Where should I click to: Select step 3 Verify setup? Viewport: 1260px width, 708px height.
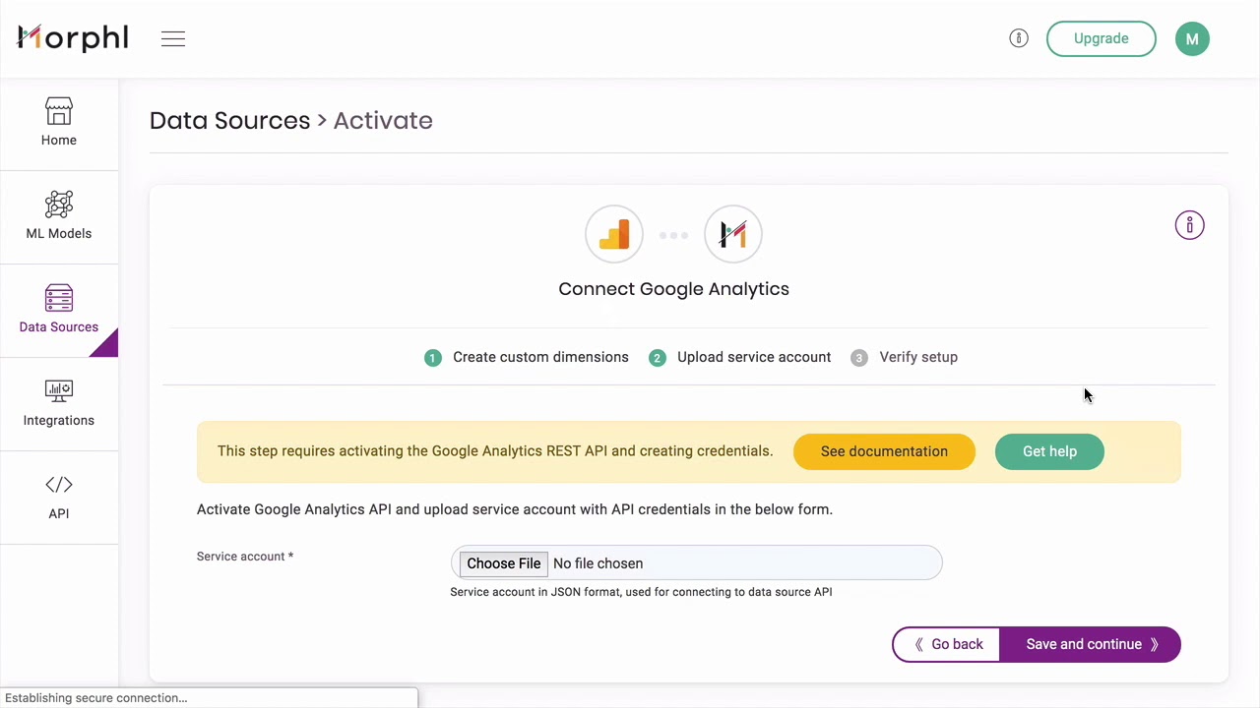[917, 358]
